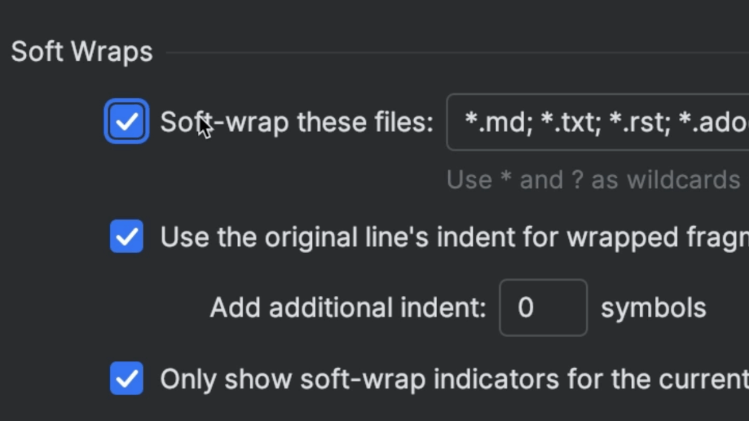Click the separator line beside Soft Wraps
The width and height of the screenshot is (749, 421).
[410, 54]
